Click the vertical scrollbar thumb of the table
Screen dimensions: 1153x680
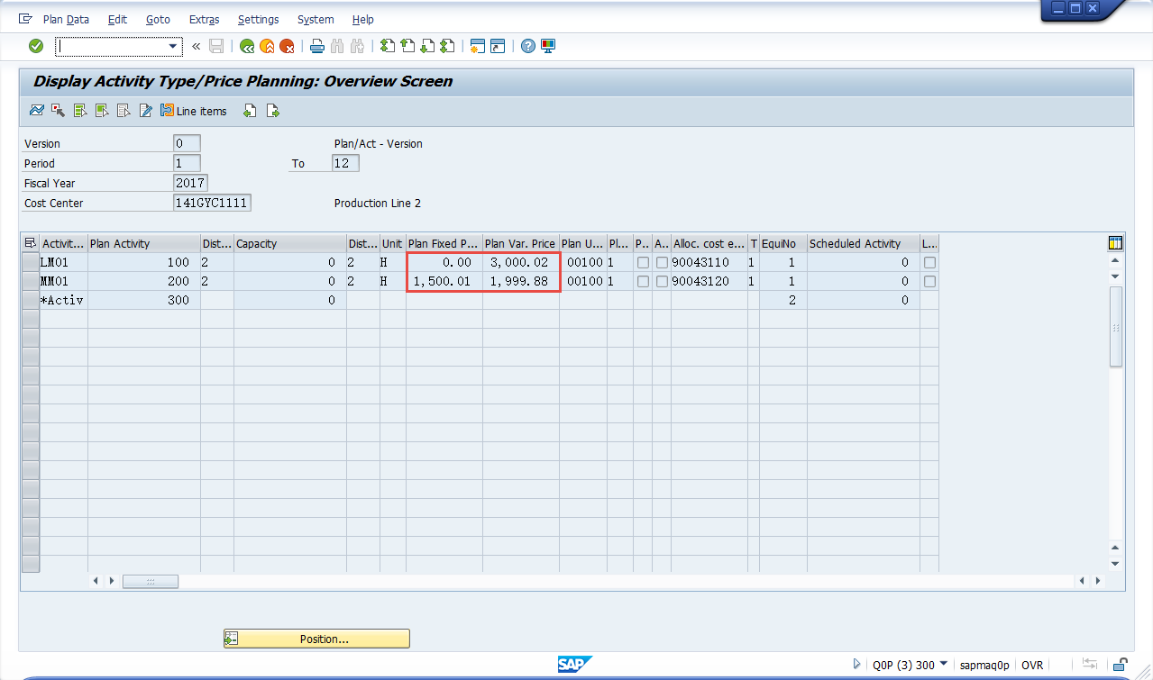[1116, 326]
